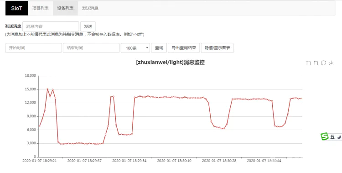This screenshot has height=173, width=342.
Task: Toggle the Sogou moon mode icon
Action: (x=339, y=137)
